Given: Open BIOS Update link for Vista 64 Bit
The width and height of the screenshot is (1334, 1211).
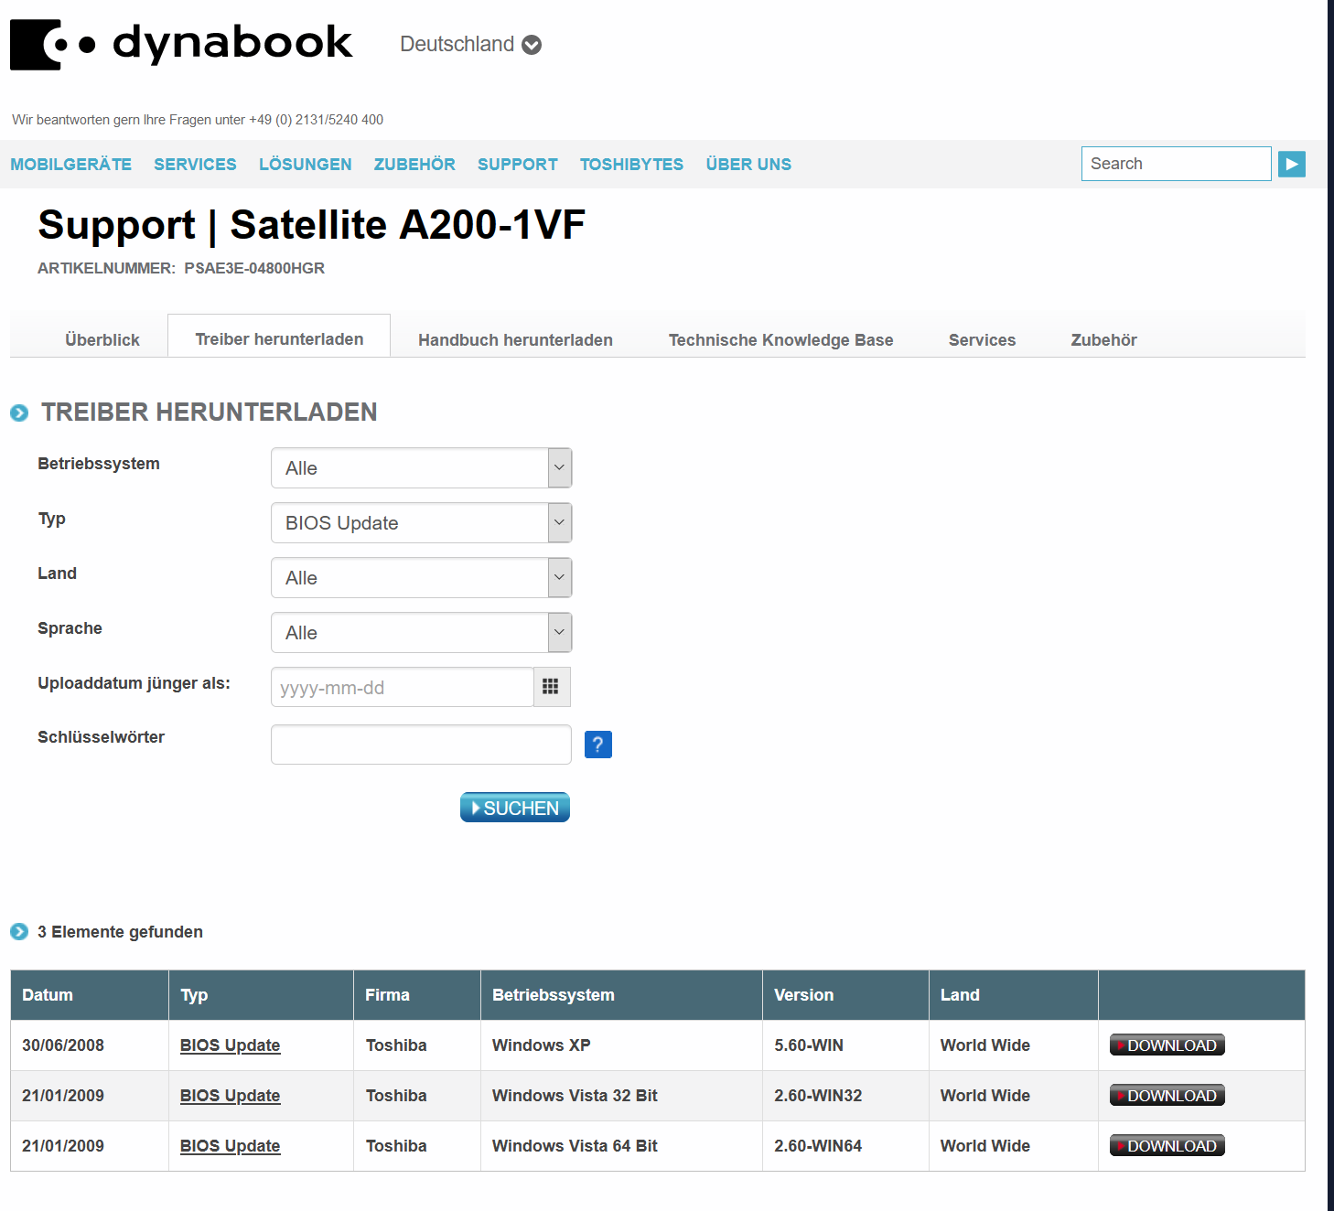Looking at the screenshot, I should click(x=230, y=1146).
